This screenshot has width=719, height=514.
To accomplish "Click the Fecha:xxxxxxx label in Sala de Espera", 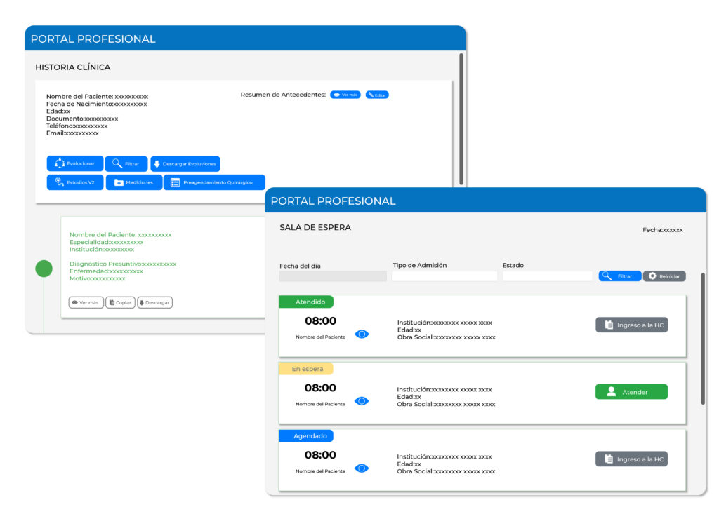I will [x=663, y=230].
